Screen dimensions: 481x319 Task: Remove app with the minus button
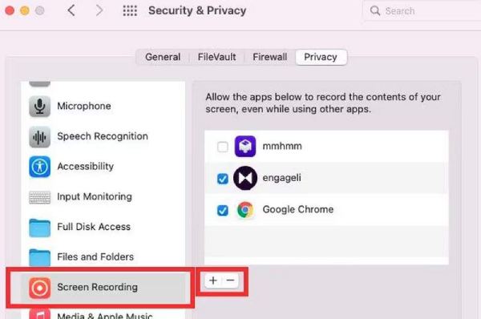click(x=230, y=281)
